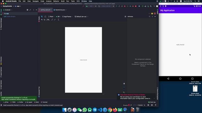This screenshot has width=202, height=113.
Task: Open the Resource Manager side tab
Action: click(1, 24)
